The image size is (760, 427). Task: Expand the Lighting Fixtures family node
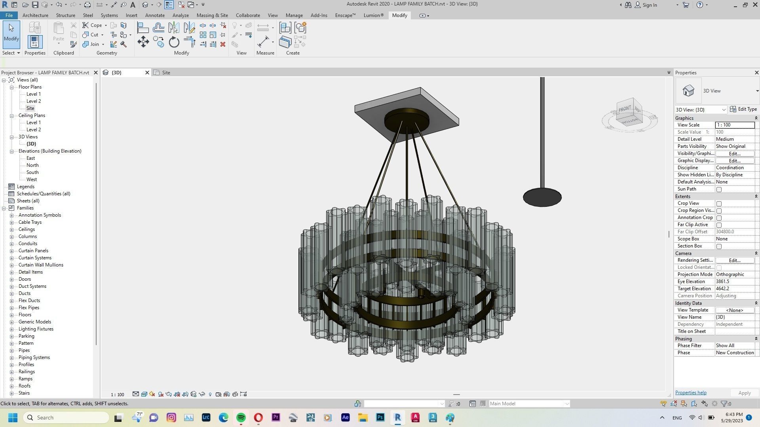[x=12, y=329]
